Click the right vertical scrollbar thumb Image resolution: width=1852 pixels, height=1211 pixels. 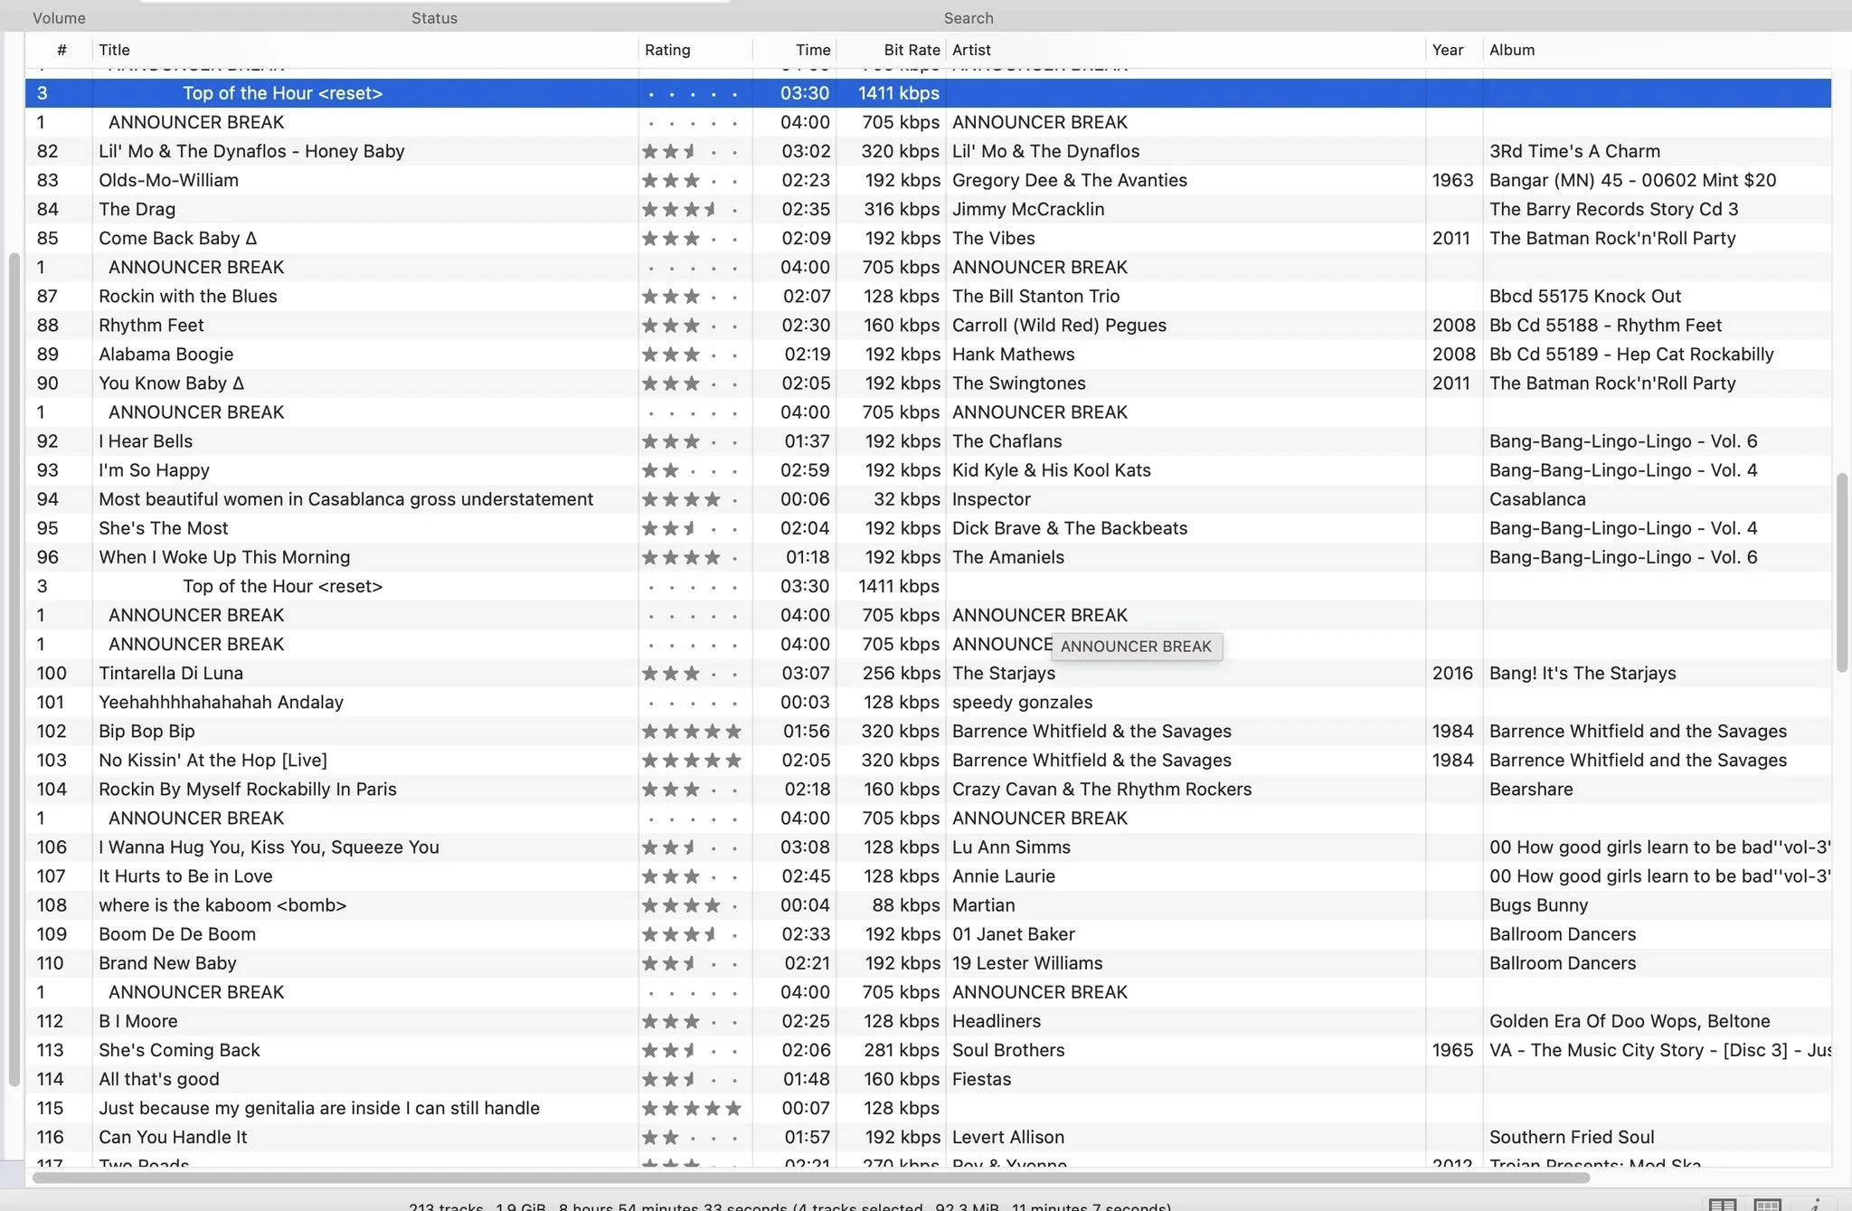pyautogui.click(x=1841, y=572)
